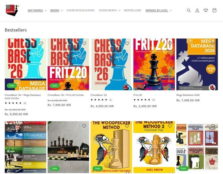Toggle wishlist heart on Fritz 20 product

pos(170,43)
